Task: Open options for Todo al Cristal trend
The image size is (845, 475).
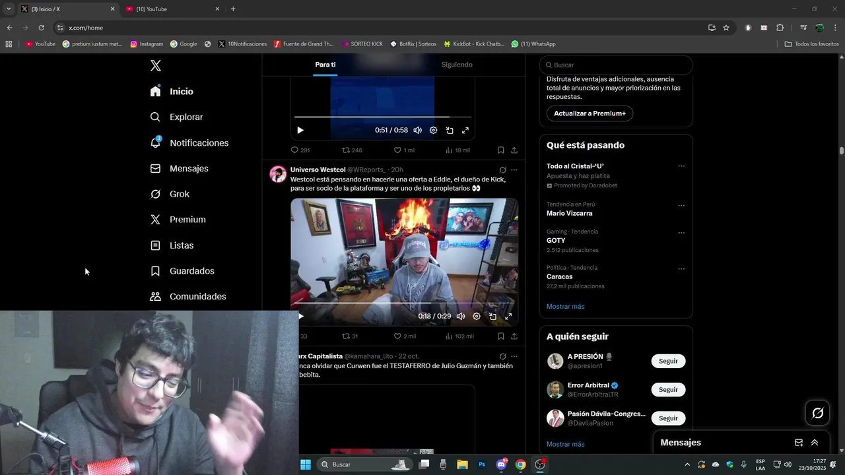Action: [681, 166]
